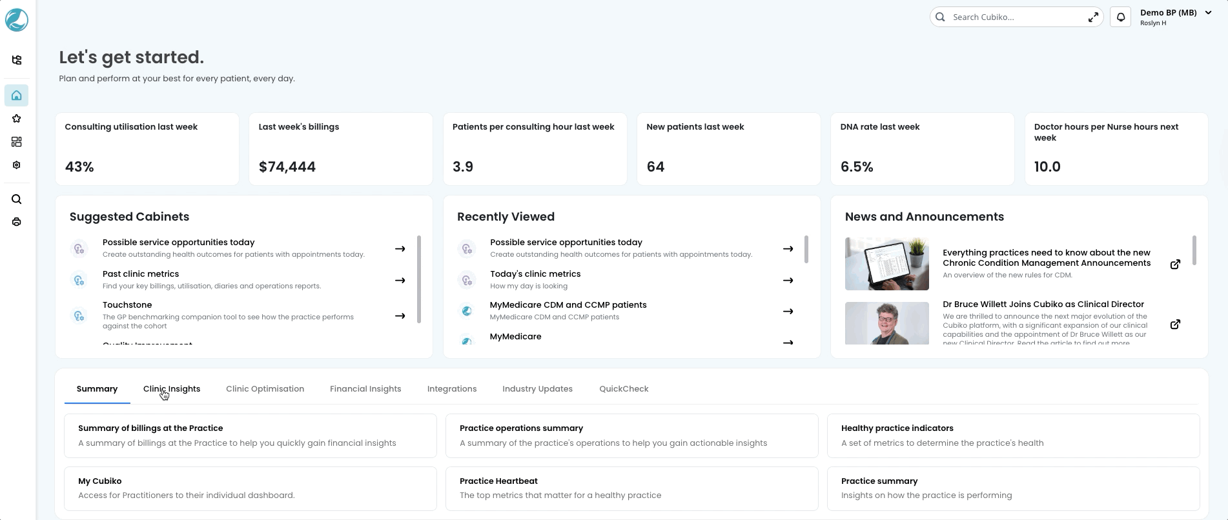Open external link for Dr Bruce Willett article
The height and width of the screenshot is (520, 1228).
coord(1176,325)
